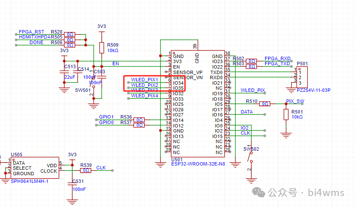Click the PIX_SW net label

pyautogui.click(x=295, y=101)
